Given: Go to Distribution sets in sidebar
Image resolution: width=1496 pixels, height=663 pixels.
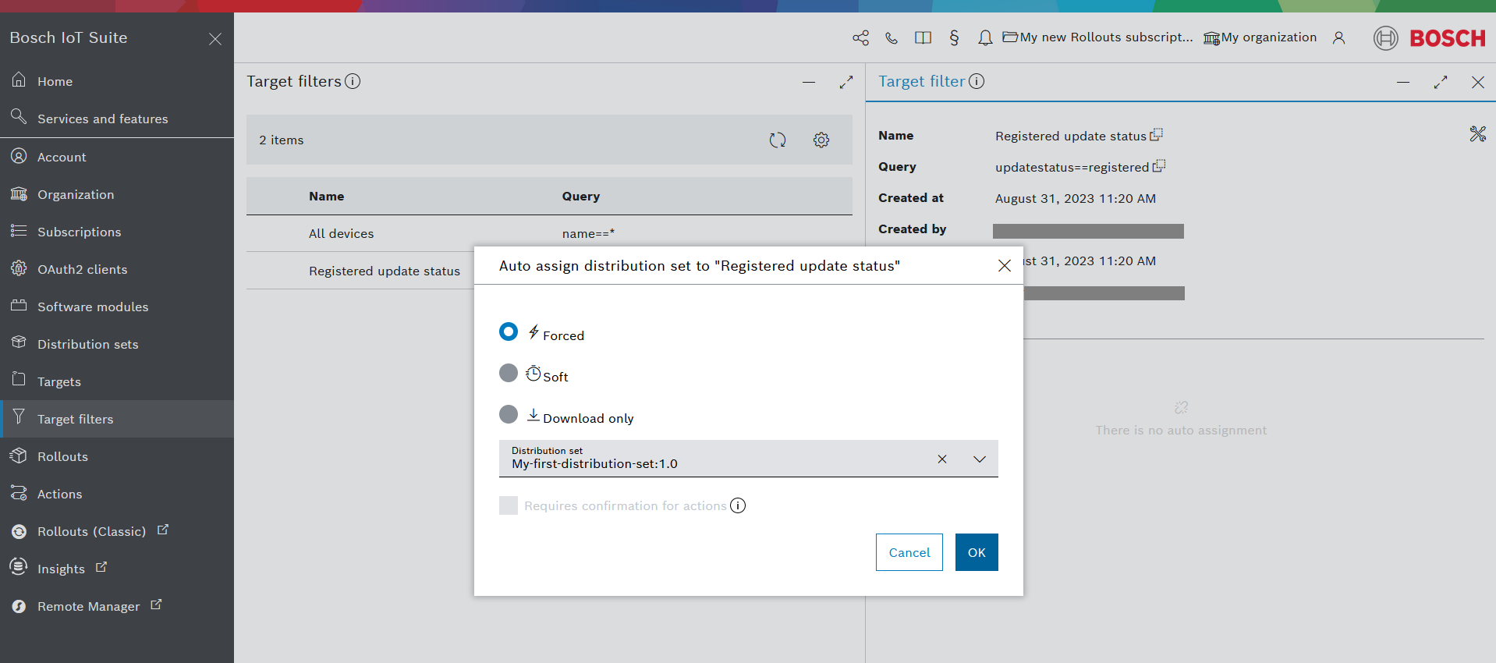Looking at the screenshot, I should pyautogui.click(x=87, y=344).
